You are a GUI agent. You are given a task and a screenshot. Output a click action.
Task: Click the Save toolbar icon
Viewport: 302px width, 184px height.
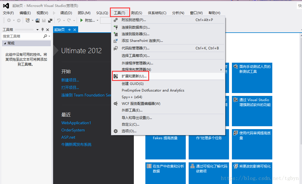pos(44,20)
